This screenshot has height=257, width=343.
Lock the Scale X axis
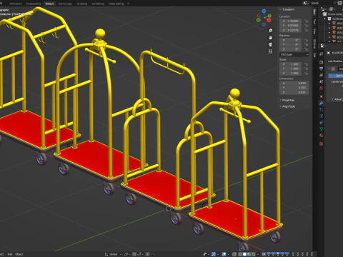pyautogui.click(x=307, y=64)
